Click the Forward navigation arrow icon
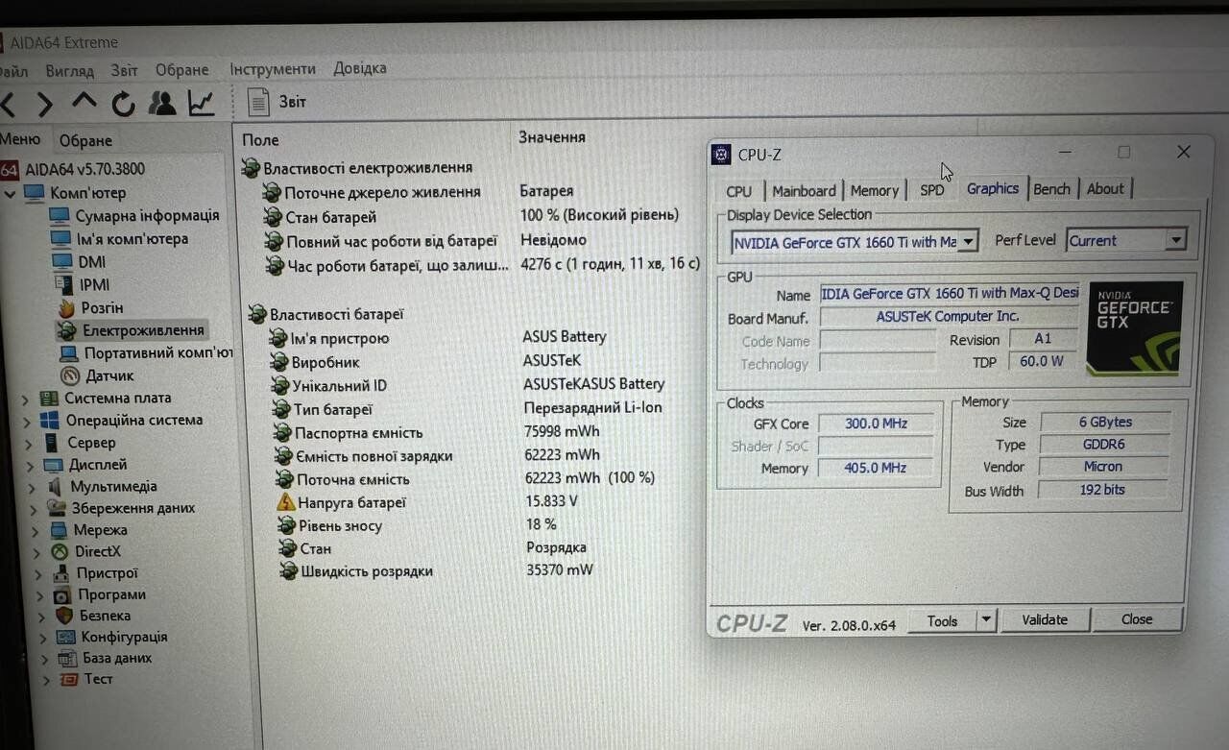This screenshot has height=750, width=1229. 44,104
